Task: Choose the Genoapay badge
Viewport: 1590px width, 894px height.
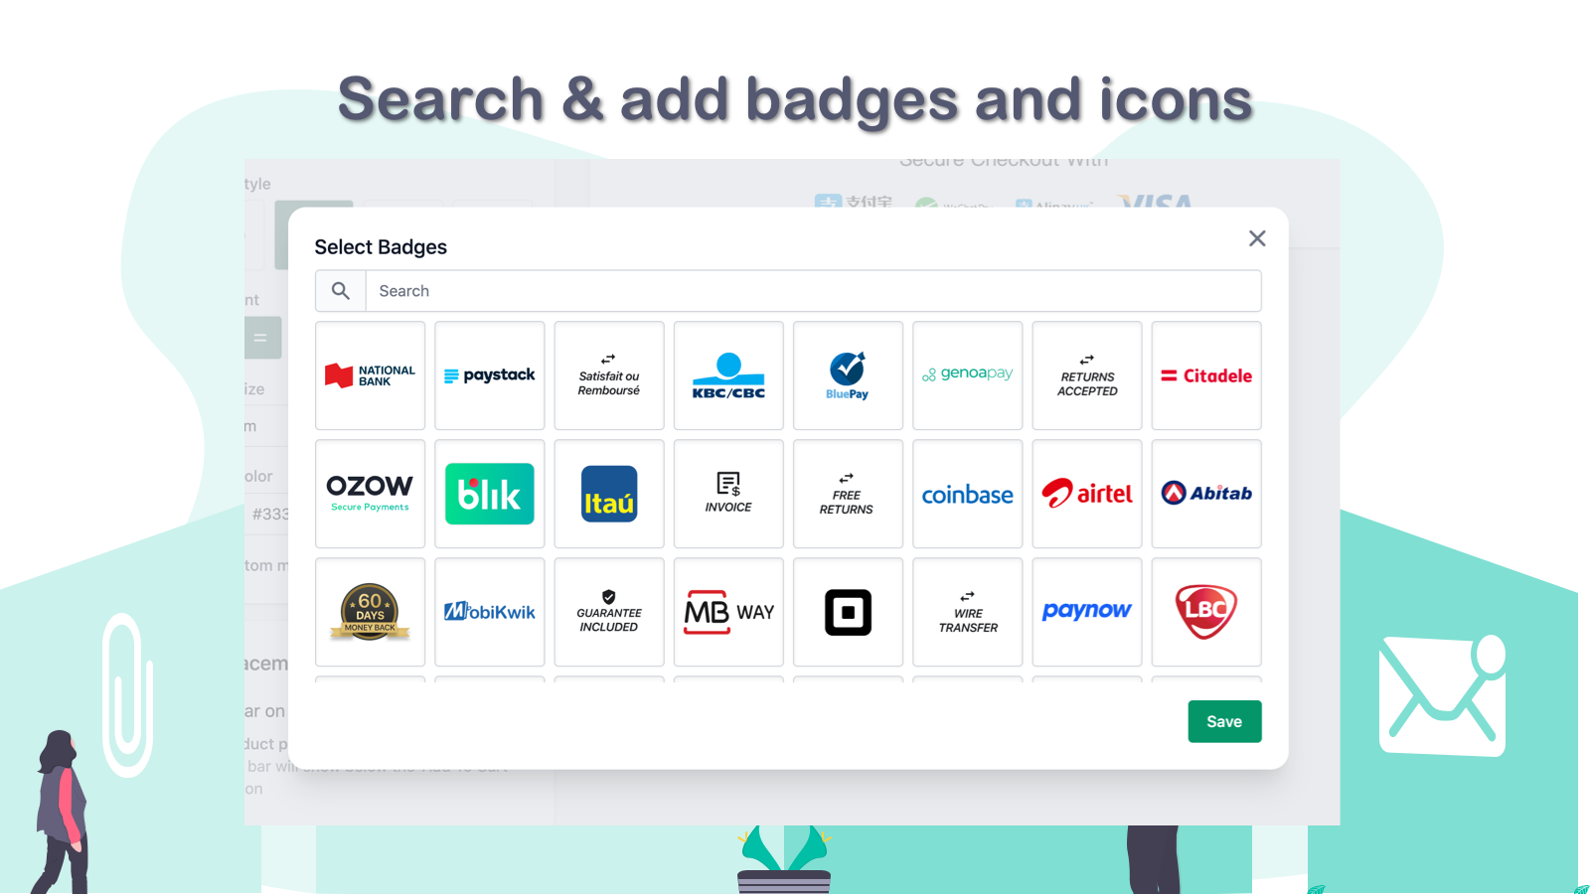Action: (x=967, y=375)
